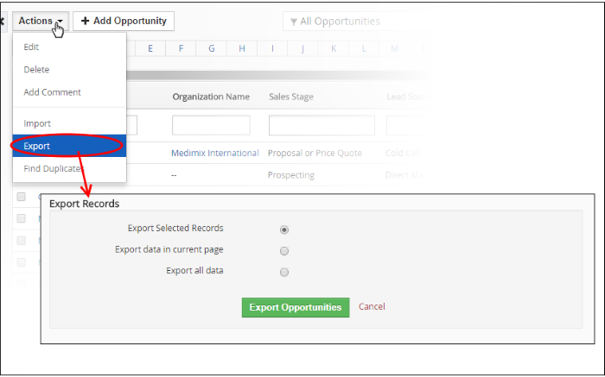This screenshot has height=377, width=605.
Task: Open the Medimix International organization link
Action: tap(215, 153)
